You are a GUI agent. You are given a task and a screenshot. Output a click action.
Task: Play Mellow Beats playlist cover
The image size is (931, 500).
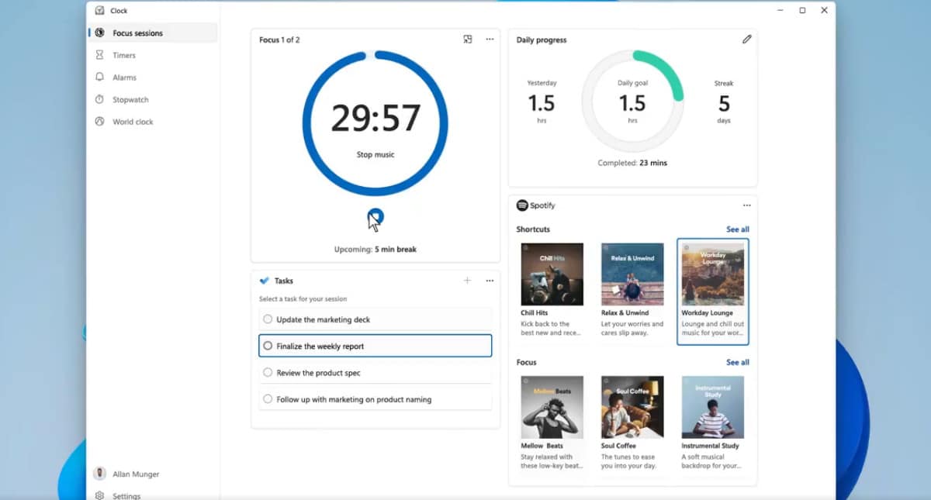coord(552,407)
